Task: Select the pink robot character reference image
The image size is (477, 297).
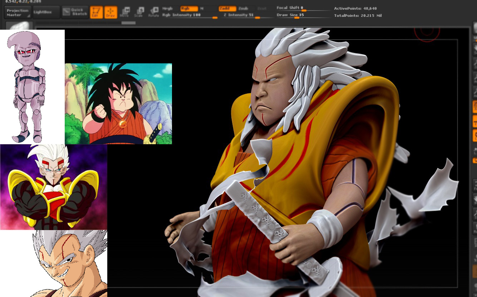Action: coord(32,87)
